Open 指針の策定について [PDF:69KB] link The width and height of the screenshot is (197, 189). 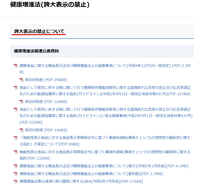pyautogui.click(x=105, y=141)
